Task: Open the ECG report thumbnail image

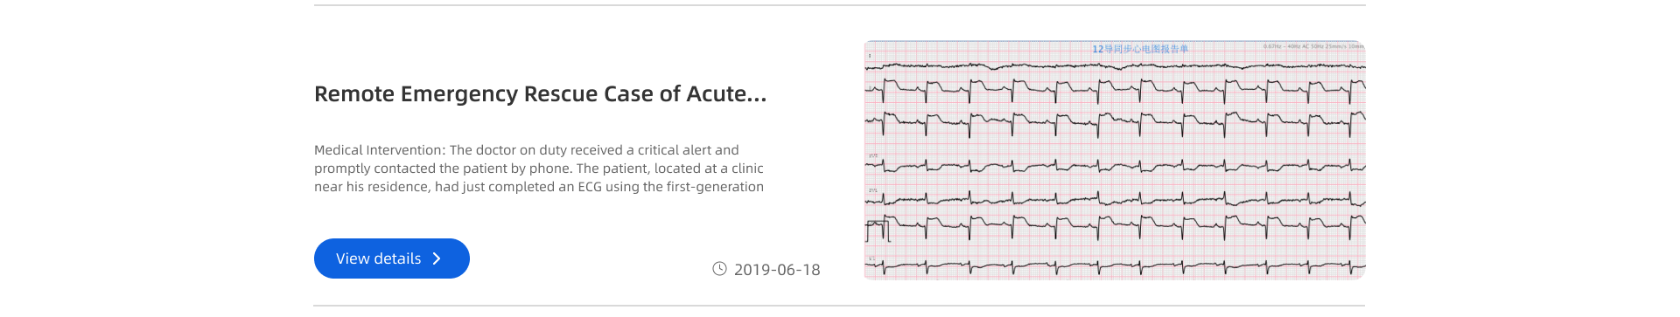Action: click(1115, 160)
